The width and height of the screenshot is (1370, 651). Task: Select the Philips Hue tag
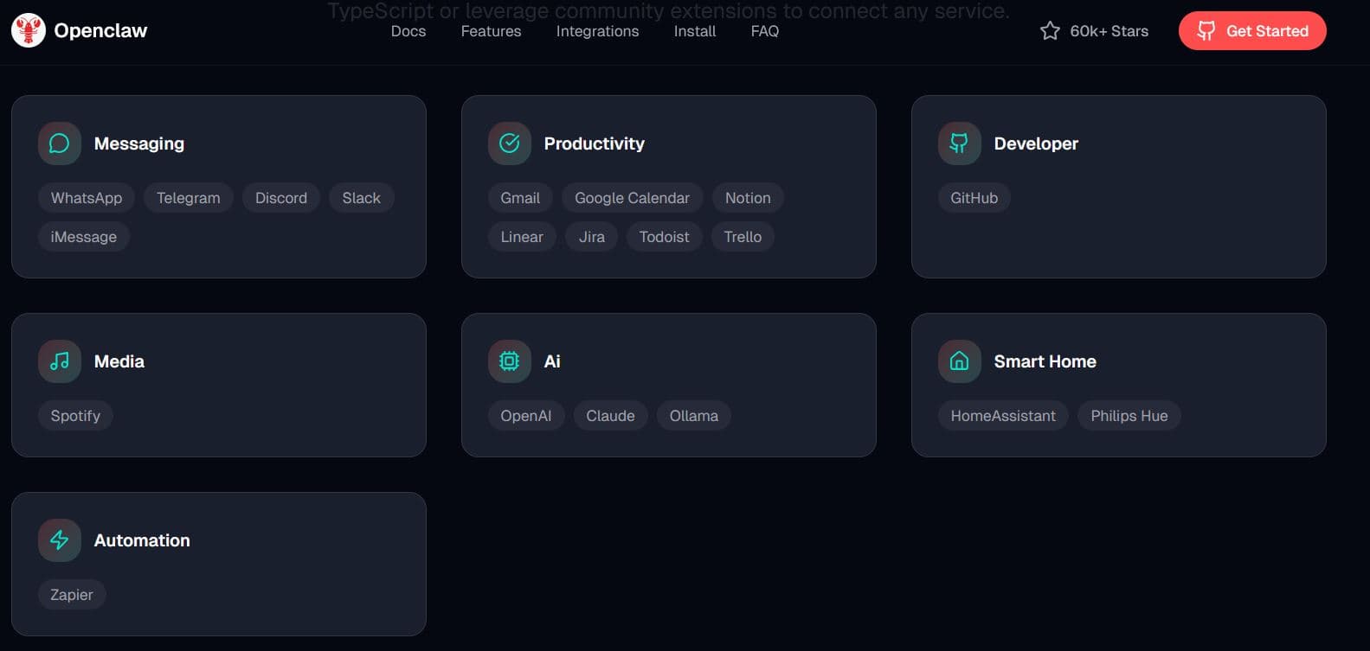tap(1129, 416)
